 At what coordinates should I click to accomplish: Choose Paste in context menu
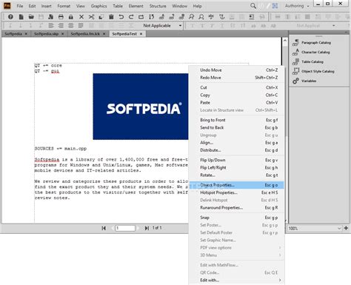pyautogui.click(x=237, y=103)
